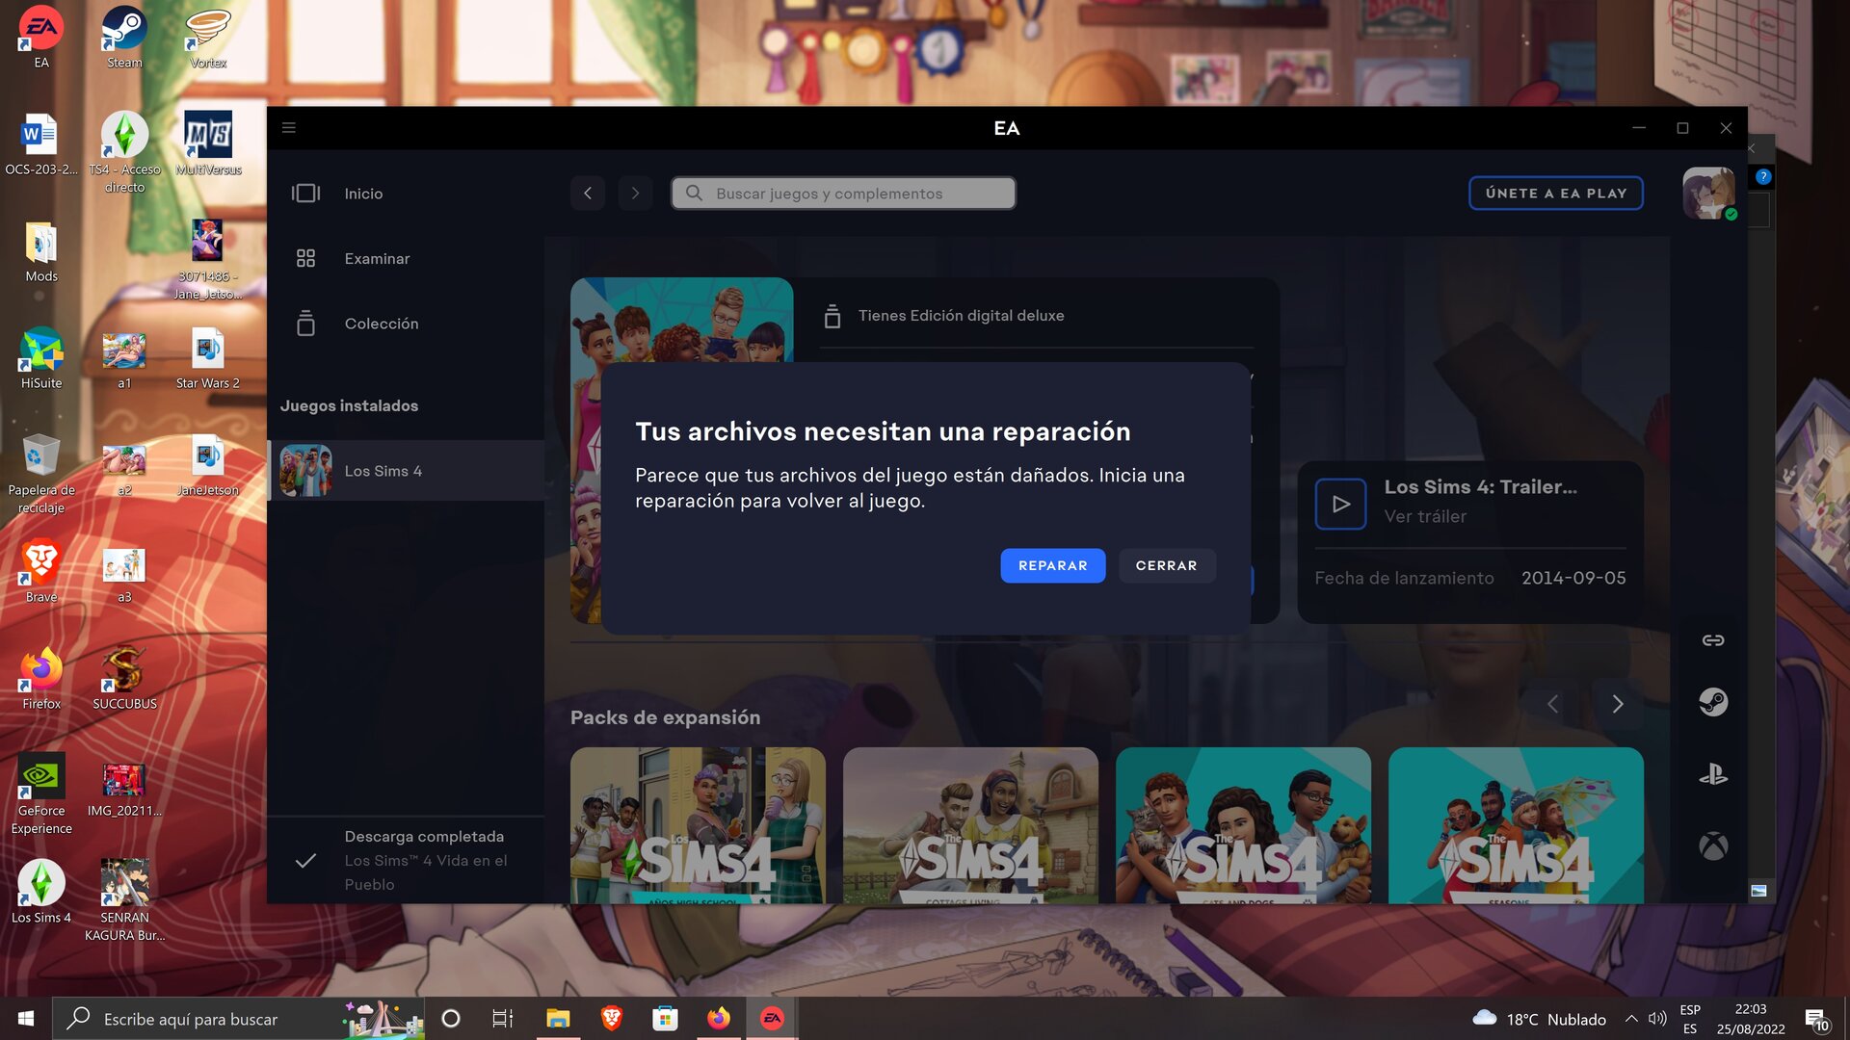Open the Cottage Living pack thumbnail
Image resolution: width=1850 pixels, height=1040 pixels.
[970, 825]
